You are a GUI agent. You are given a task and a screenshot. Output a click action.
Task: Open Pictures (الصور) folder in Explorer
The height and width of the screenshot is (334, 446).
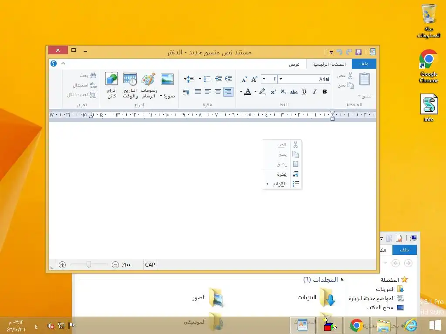tap(208, 297)
